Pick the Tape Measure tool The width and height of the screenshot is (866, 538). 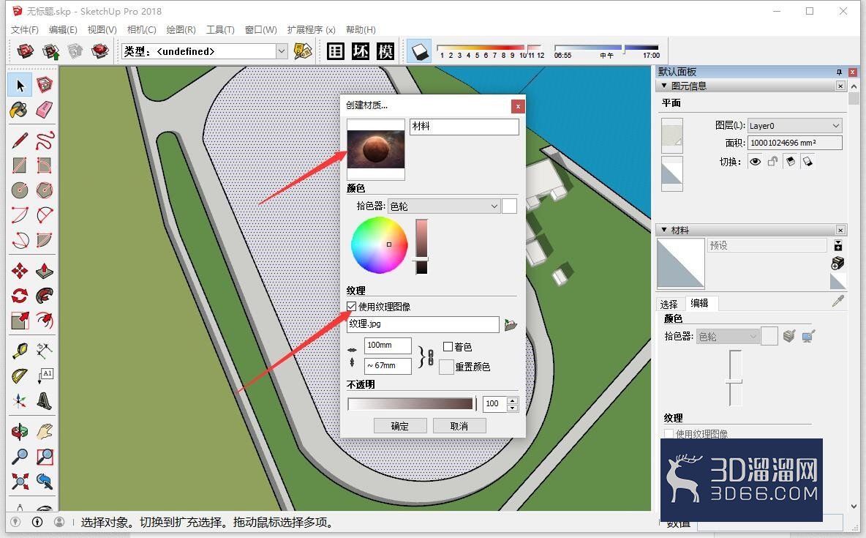[x=19, y=351]
